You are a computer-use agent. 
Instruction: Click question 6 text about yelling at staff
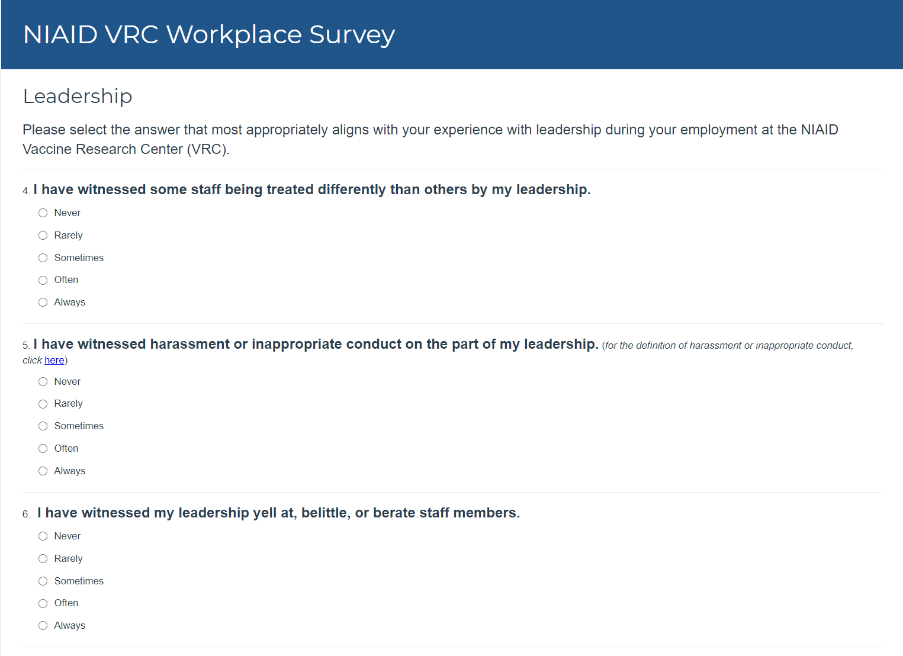point(278,513)
